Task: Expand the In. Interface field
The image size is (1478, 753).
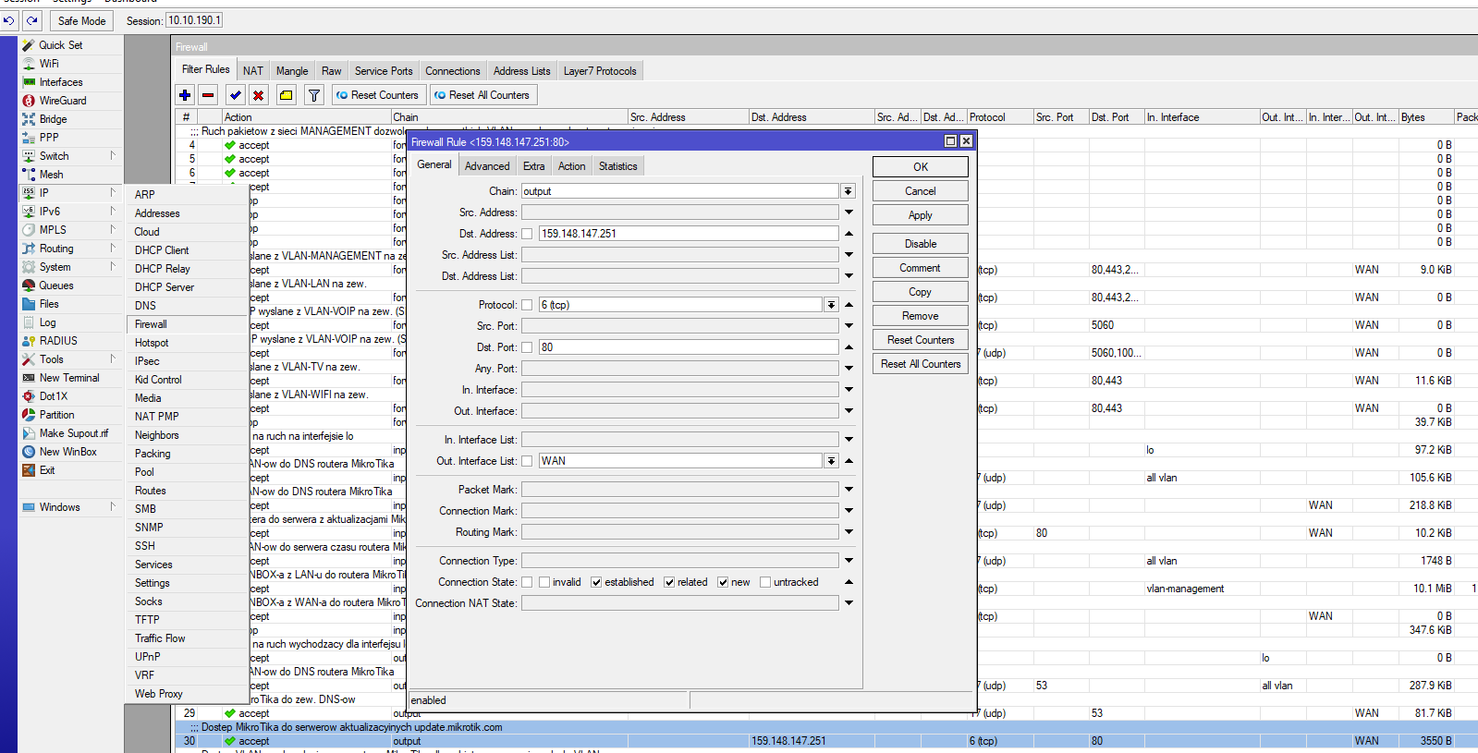Action: [x=849, y=390]
